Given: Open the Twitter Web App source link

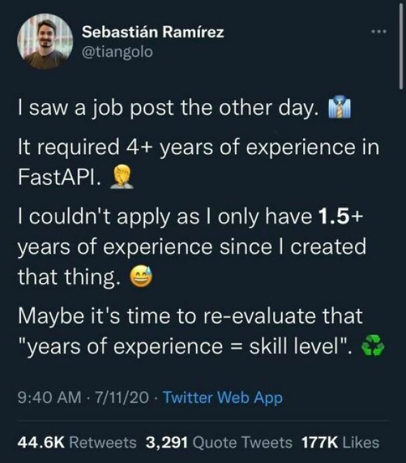Looking at the screenshot, I should tap(222, 398).
